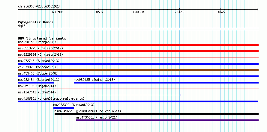Screen dimensions: 267x132
Task: Open the nsv3229884 (Chaisson2019) label
Action: tap(40, 54)
